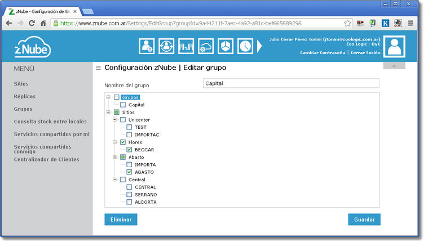Click the user profile avatar picture
The image size is (424, 242).
tap(398, 46)
